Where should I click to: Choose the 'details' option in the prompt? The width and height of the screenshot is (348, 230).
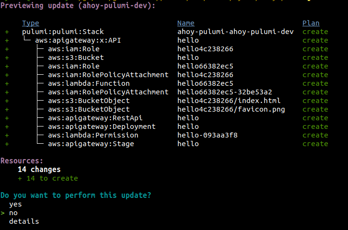pos(24,221)
